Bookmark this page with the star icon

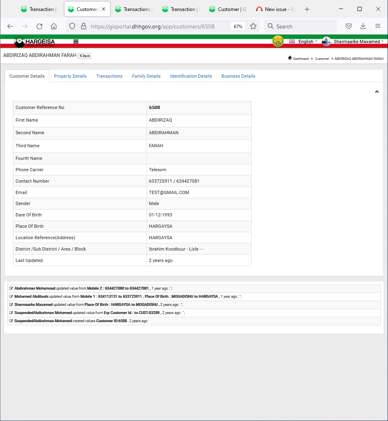coord(253,26)
